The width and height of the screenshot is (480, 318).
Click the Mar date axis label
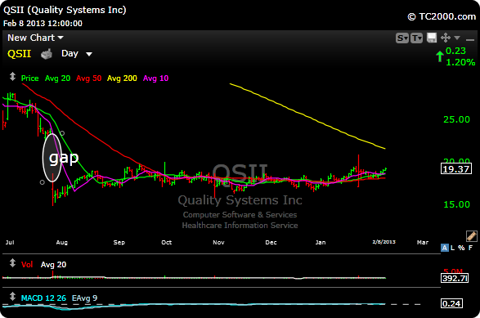tap(423, 243)
